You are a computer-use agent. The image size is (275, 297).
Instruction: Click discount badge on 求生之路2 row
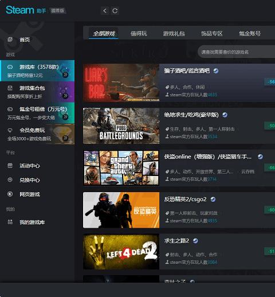pos(270,251)
